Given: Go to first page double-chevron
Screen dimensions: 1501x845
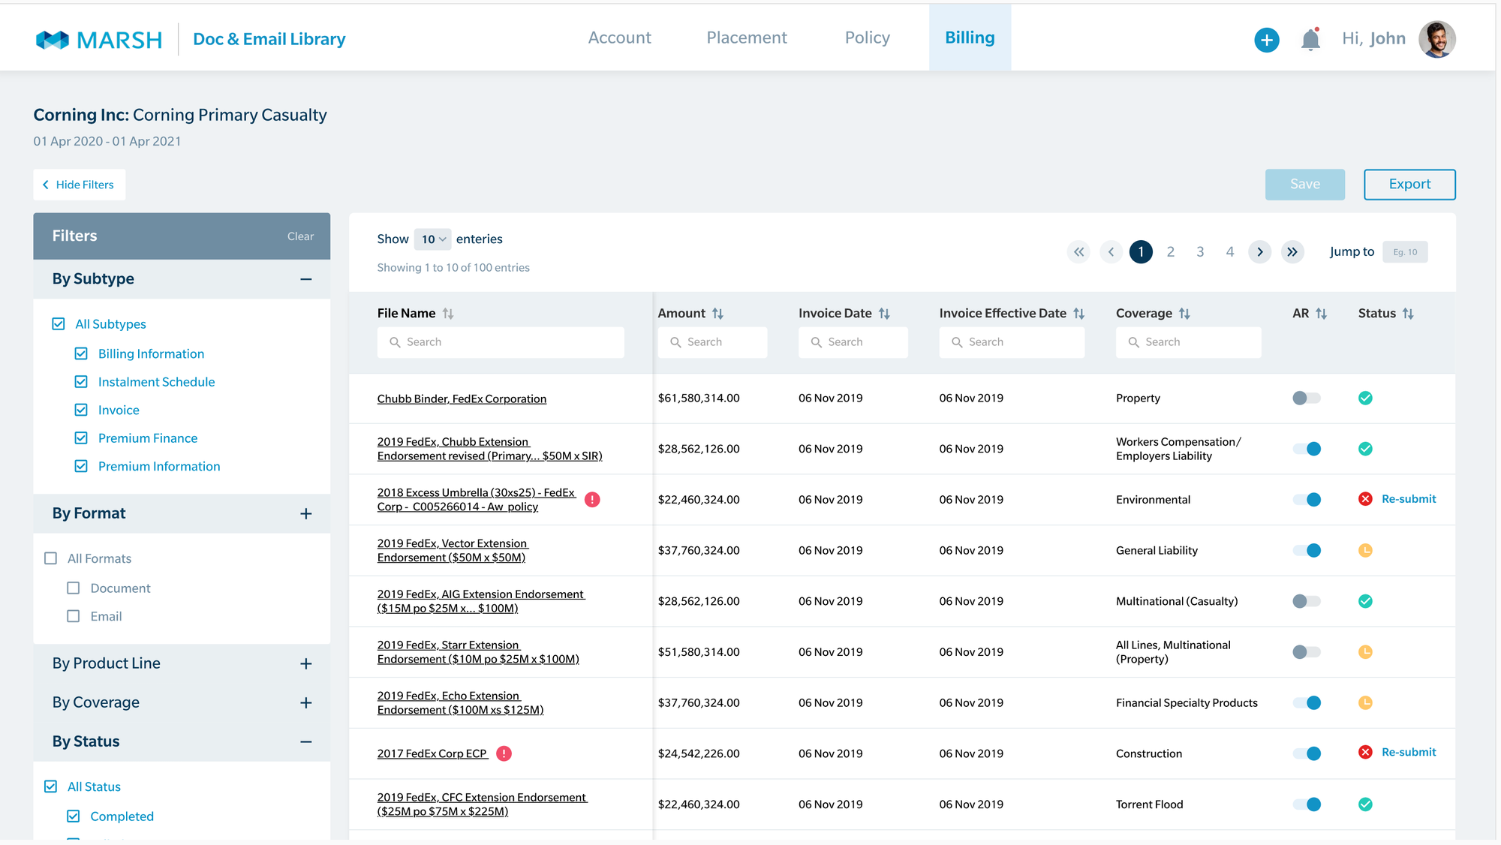Looking at the screenshot, I should click(1078, 252).
